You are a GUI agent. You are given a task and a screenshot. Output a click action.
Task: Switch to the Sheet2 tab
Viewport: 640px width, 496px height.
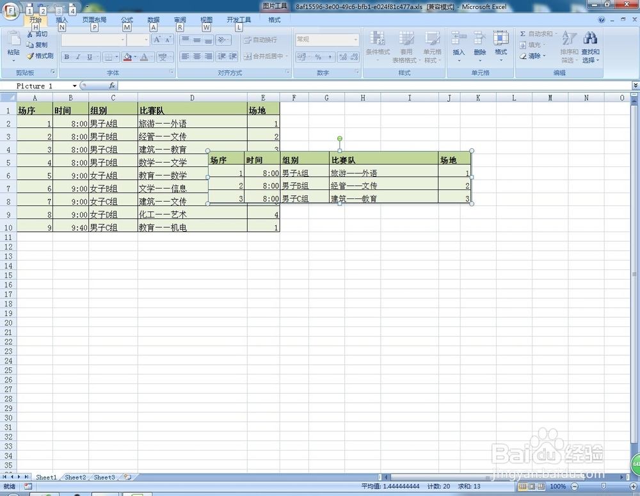tap(75, 477)
